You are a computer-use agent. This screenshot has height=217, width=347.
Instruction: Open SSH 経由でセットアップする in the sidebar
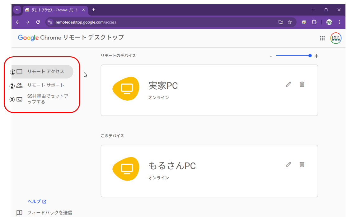47,99
